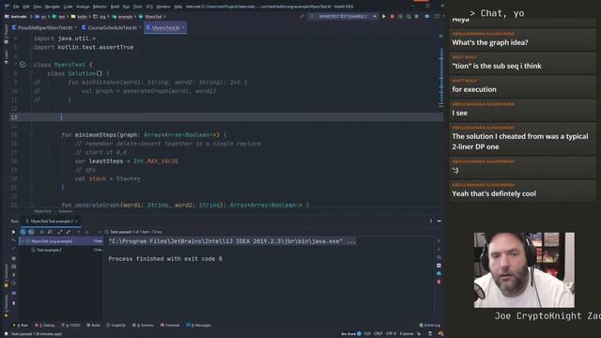Click sort by duration icon in test toolbar
Image resolution: width=601 pixels, height=338 pixels.
pos(50,232)
